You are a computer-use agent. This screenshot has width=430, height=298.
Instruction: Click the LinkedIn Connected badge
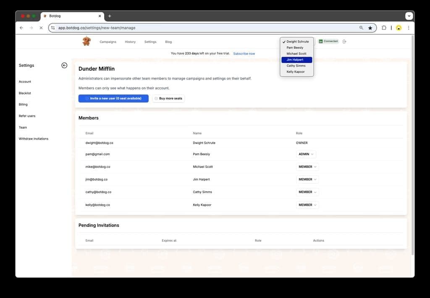click(x=328, y=41)
